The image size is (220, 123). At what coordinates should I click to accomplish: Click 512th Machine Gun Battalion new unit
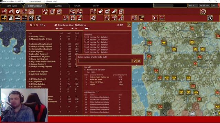96,37
